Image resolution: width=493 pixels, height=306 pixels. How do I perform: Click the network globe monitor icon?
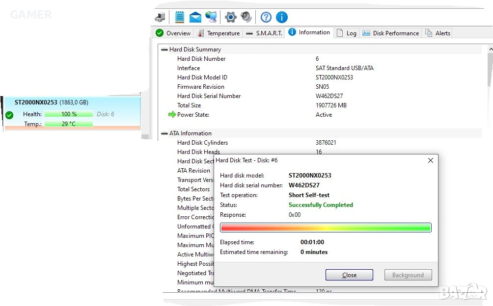[211, 17]
